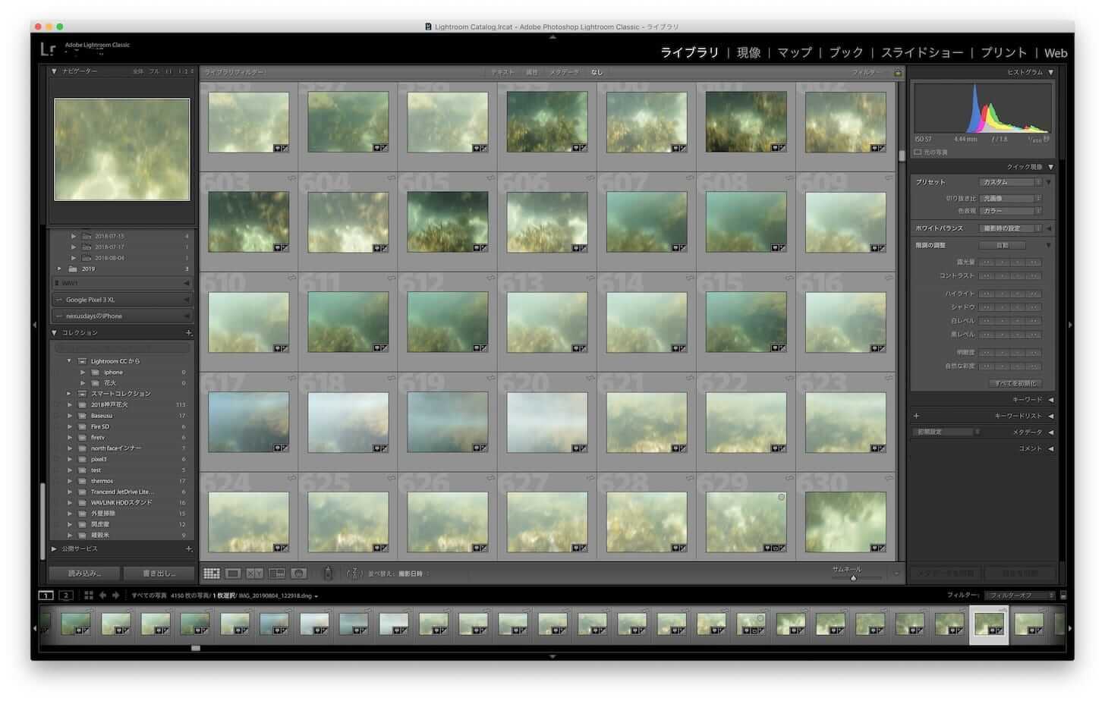Add a keyword with plus in Keyword List panel
The height and width of the screenshot is (701, 1105).
pos(917,416)
